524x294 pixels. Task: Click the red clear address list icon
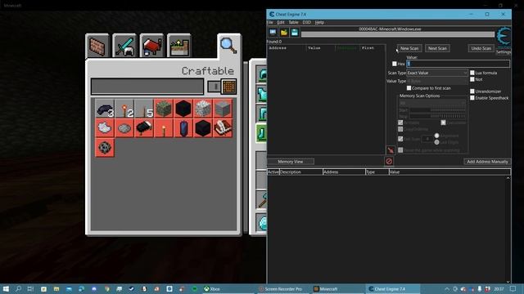[x=389, y=162]
